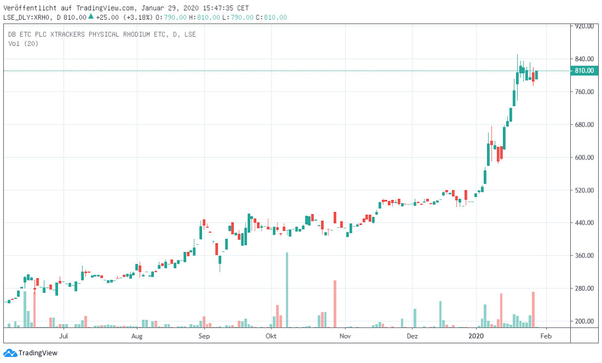Screen dimensions: 602x363
Task: Click the 440.00 price scale label
Action: click(584, 223)
